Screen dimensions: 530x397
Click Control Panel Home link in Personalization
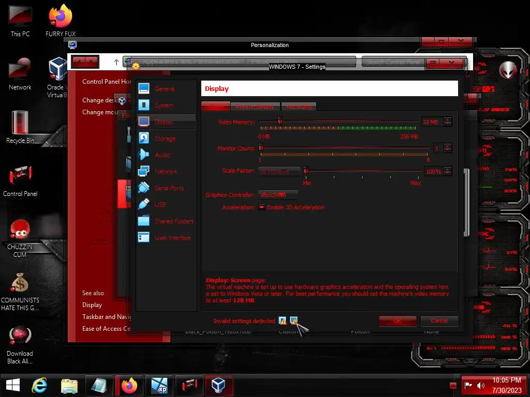(x=107, y=81)
